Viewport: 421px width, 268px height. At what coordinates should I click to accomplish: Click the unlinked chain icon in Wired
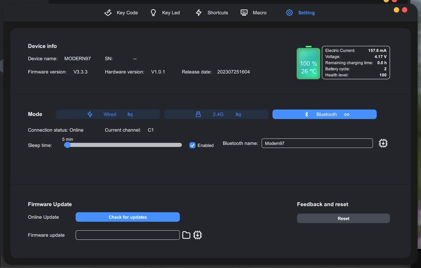pyautogui.click(x=130, y=115)
